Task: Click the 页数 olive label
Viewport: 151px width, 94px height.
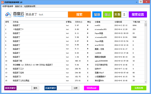Action: 117,14
